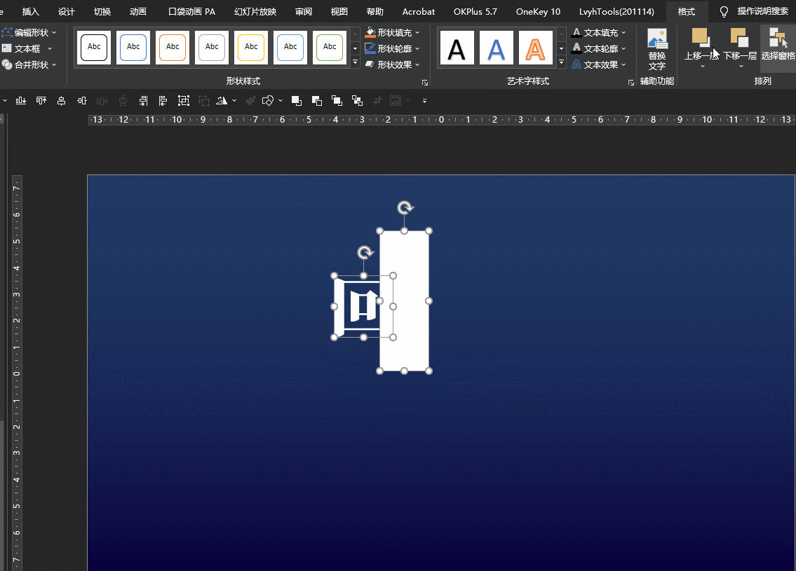Open the 幻灯片放映 tab

255,12
